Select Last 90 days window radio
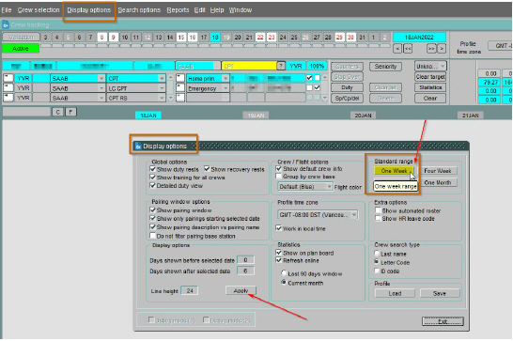The image size is (513, 341). click(x=284, y=273)
